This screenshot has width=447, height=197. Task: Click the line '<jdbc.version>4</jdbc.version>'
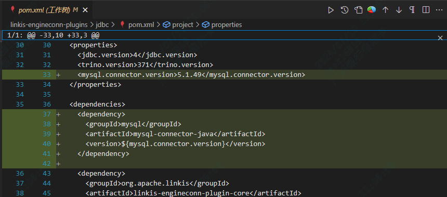point(137,55)
